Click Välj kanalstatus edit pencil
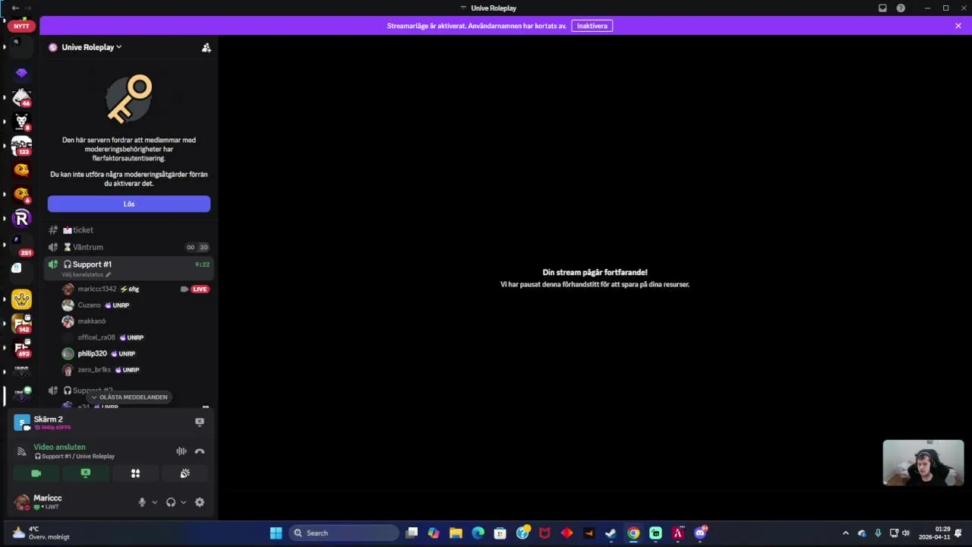This screenshot has width=972, height=547. coord(108,274)
